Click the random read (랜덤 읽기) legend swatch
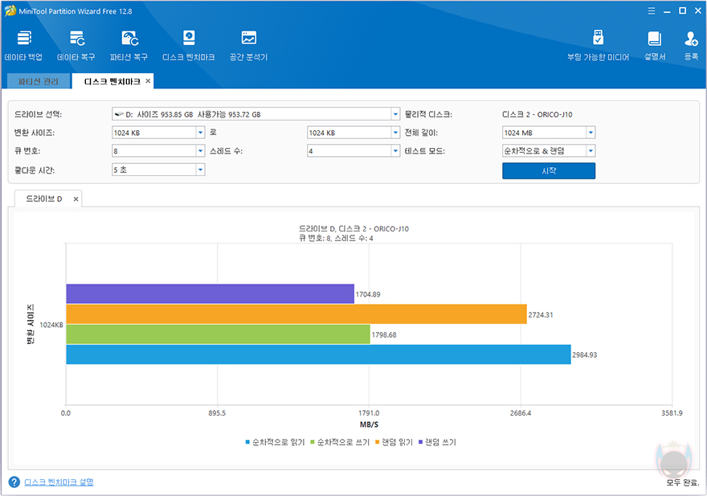 (378, 442)
